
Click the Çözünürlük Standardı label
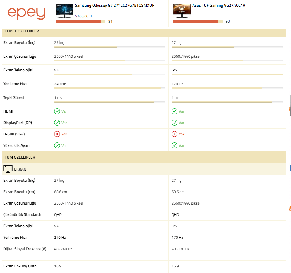click(22, 214)
